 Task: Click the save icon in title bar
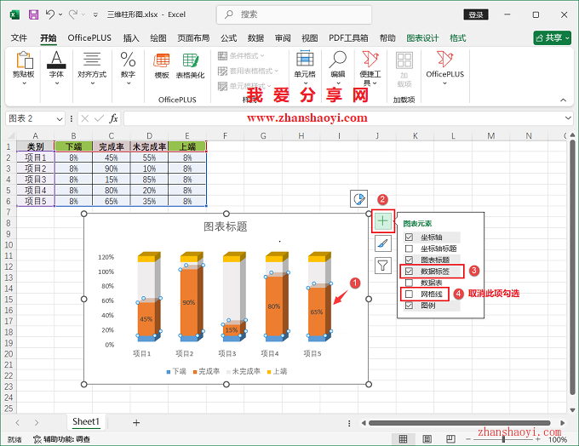(33, 14)
